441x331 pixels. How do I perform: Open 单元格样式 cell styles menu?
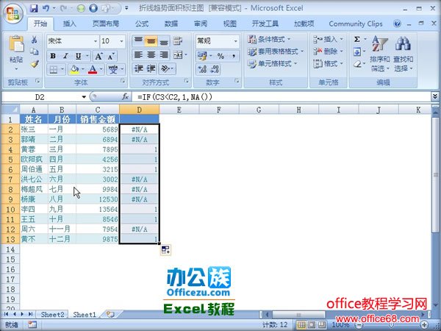[272, 63]
